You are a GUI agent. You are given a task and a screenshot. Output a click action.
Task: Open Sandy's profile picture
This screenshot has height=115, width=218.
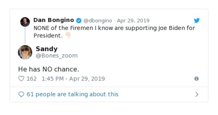click(25, 52)
